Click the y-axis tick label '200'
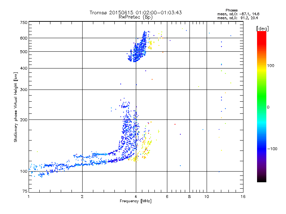Screen dimensions: 286x214 tap(24, 120)
